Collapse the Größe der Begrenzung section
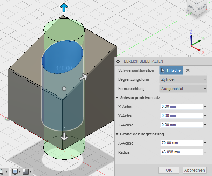This screenshot has height=176, width=212. pyautogui.click(x=117, y=134)
